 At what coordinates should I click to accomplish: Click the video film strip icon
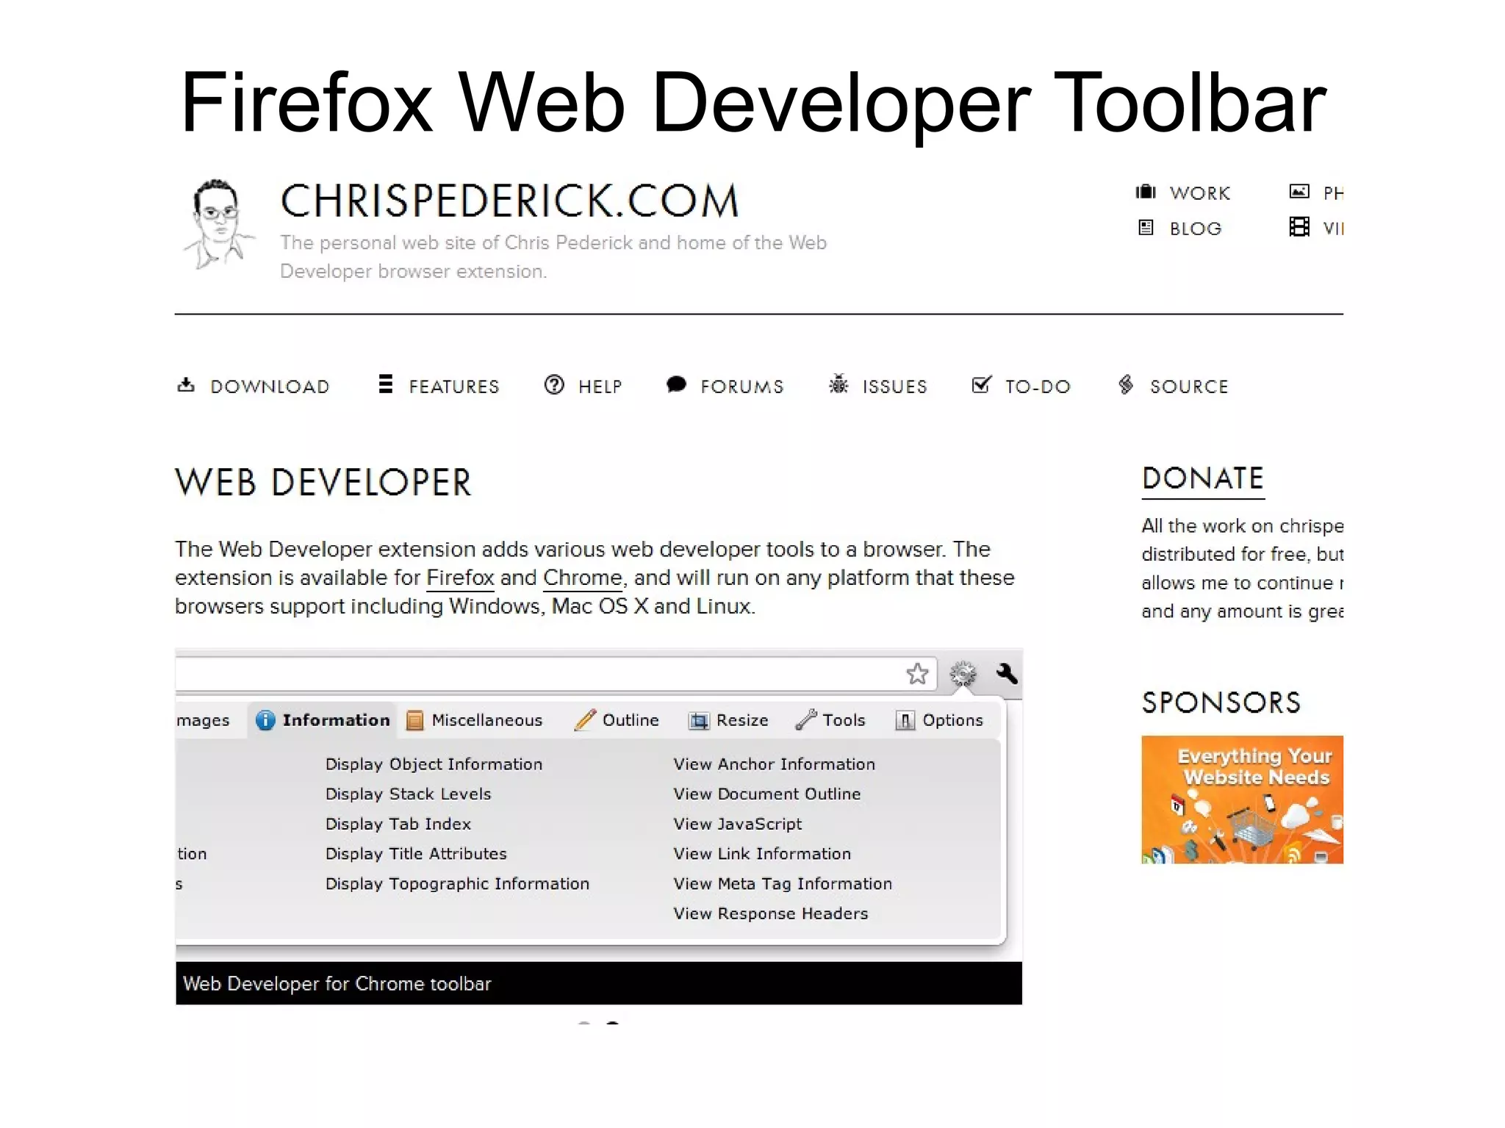click(1299, 226)
